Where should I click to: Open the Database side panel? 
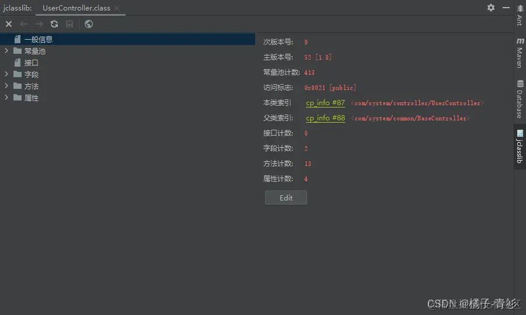(520, 99)
